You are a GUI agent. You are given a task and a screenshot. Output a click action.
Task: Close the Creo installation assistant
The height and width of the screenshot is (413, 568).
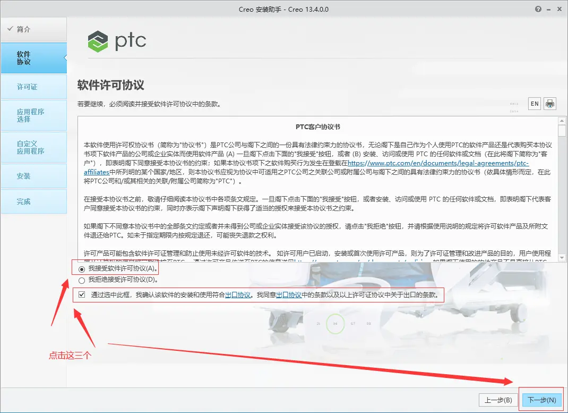pyautogui.click(x=560, y=9)
